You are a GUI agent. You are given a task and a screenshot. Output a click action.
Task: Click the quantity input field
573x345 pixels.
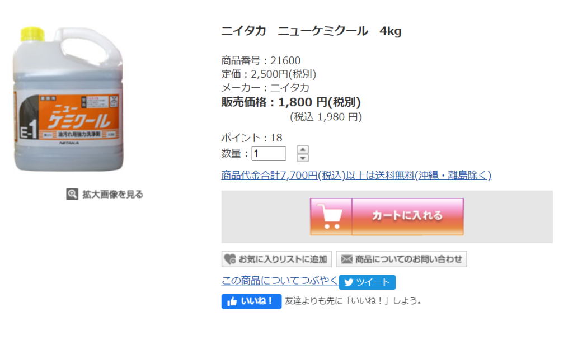tap(269, 154)
